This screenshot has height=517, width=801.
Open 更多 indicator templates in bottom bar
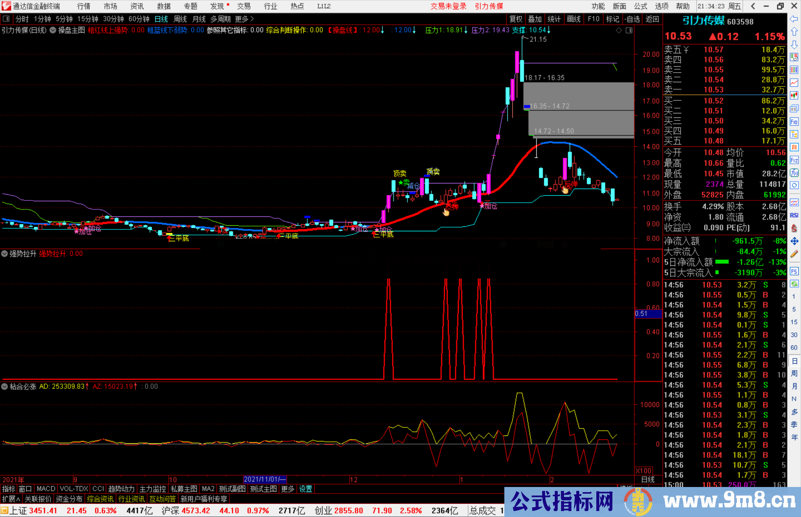tap(288, 489)
